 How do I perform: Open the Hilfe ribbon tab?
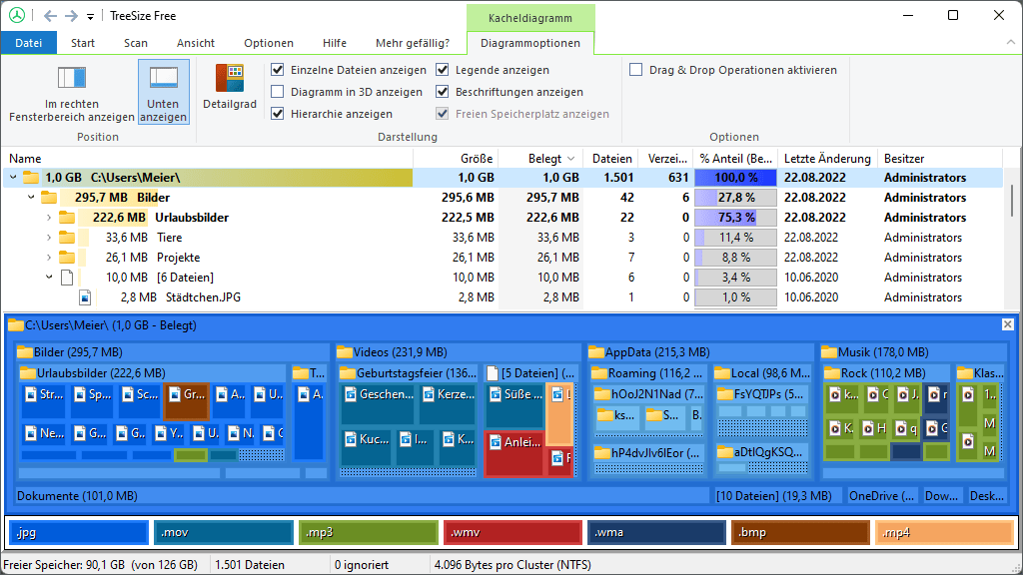tap(335, 43)
